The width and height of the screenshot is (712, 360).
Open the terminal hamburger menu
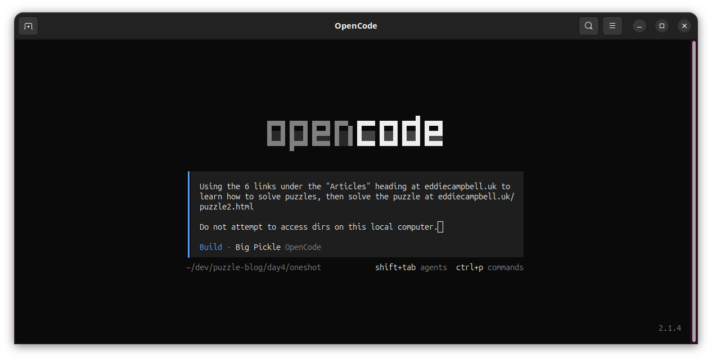(612, 26)
